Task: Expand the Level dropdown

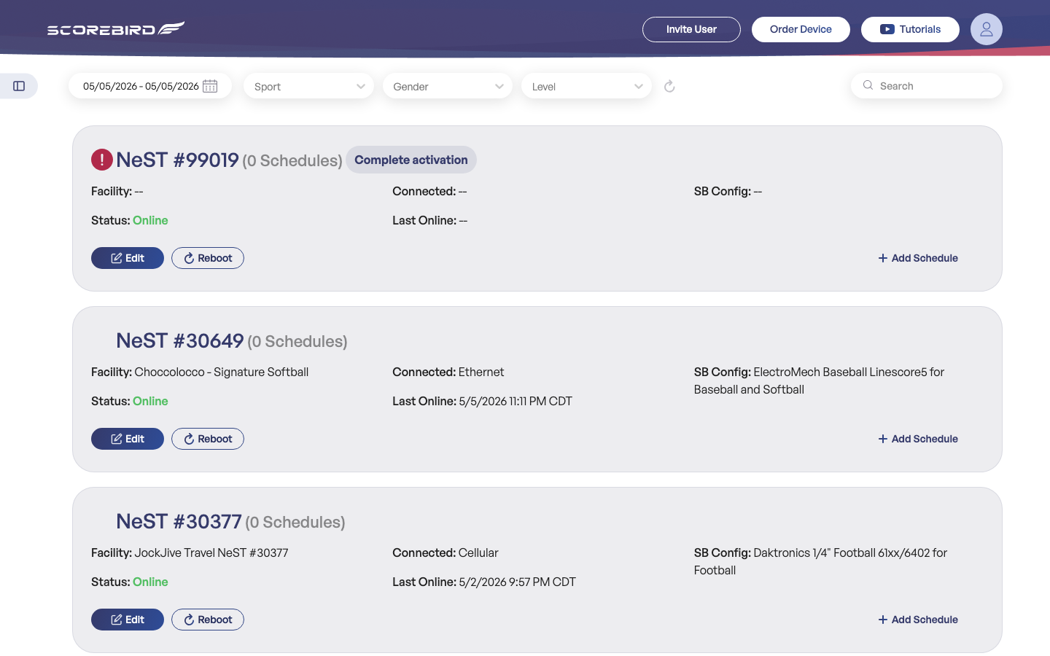Action: coord(586,86)
